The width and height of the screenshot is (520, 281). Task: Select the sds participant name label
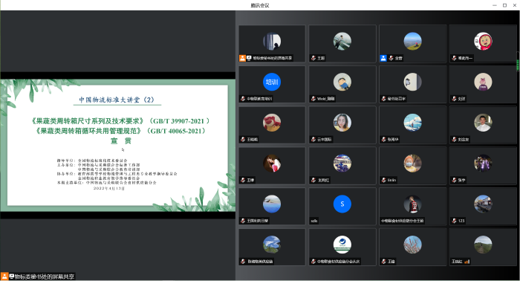pyautogui.click(x=314, y=221)
